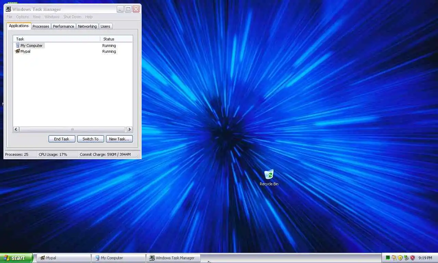The height and width of the screenshot is (263, 438).
Task: Click the My Computer icon in task list
Action: coord(17,46)
